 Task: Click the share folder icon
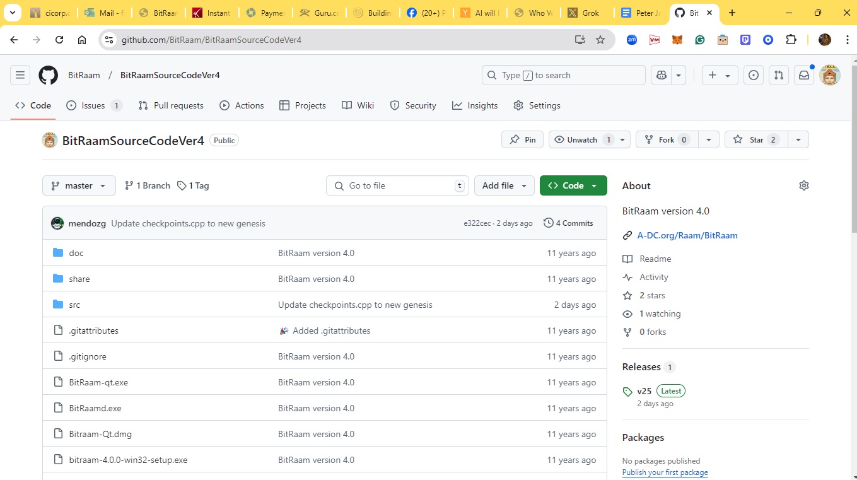58,279
